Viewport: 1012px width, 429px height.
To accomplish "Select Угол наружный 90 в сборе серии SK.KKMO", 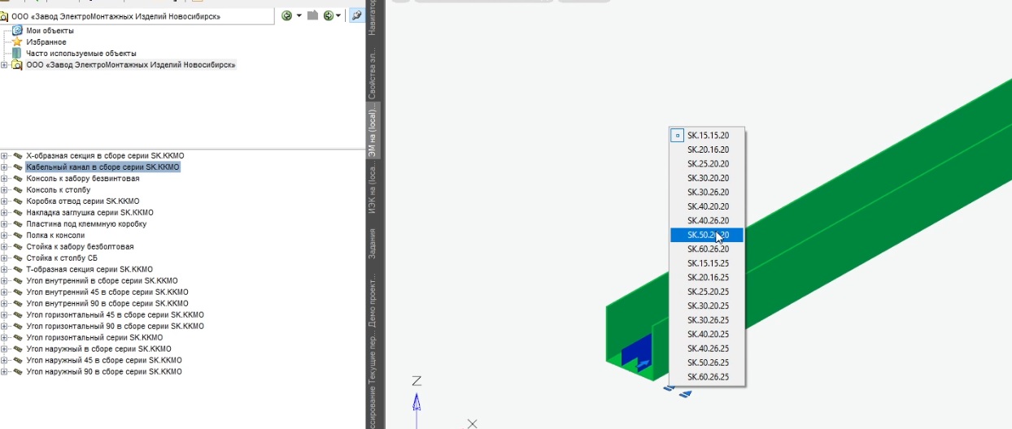I will click(x=104, y=371).
